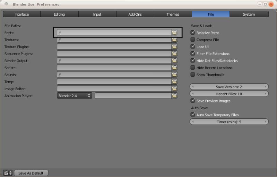Toggle Hide Dot Files/Datablocks checkbox
Screen dimensions: 277x177
(x=193, y=60)
